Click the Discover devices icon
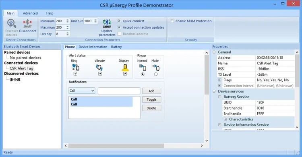The height and width of the screenshot is (157, 302). click(12, 24)
